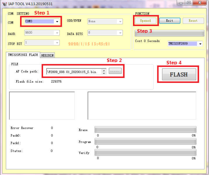The width and height of the screenshot is (209, 175).
Task: Click the right empty log box
Action: click(142, 106)
